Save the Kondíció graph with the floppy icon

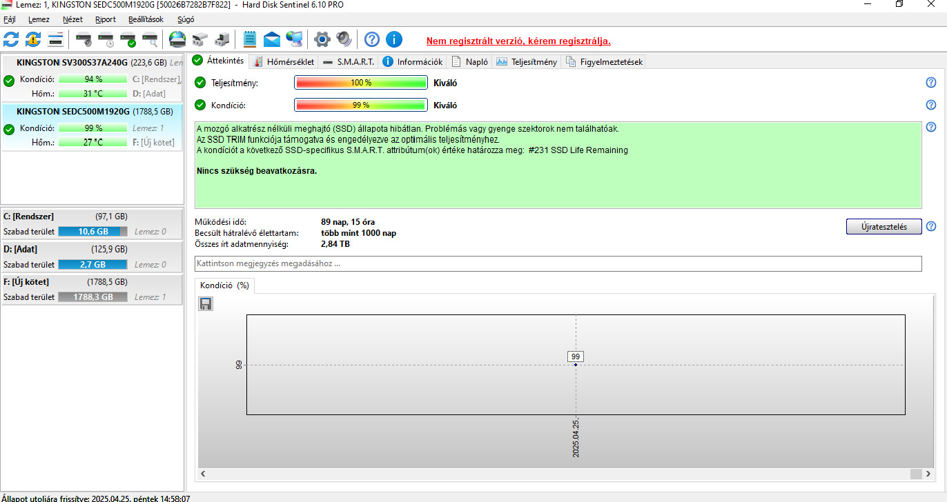pos(206,303)
